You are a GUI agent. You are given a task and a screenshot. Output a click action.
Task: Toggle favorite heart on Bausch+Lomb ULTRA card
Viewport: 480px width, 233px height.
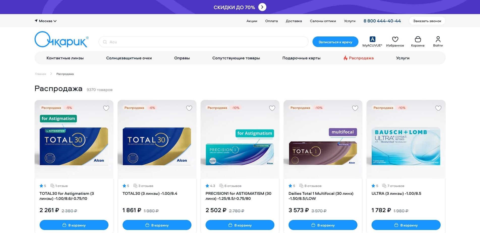pyautogui.click(x=438, y=108)
